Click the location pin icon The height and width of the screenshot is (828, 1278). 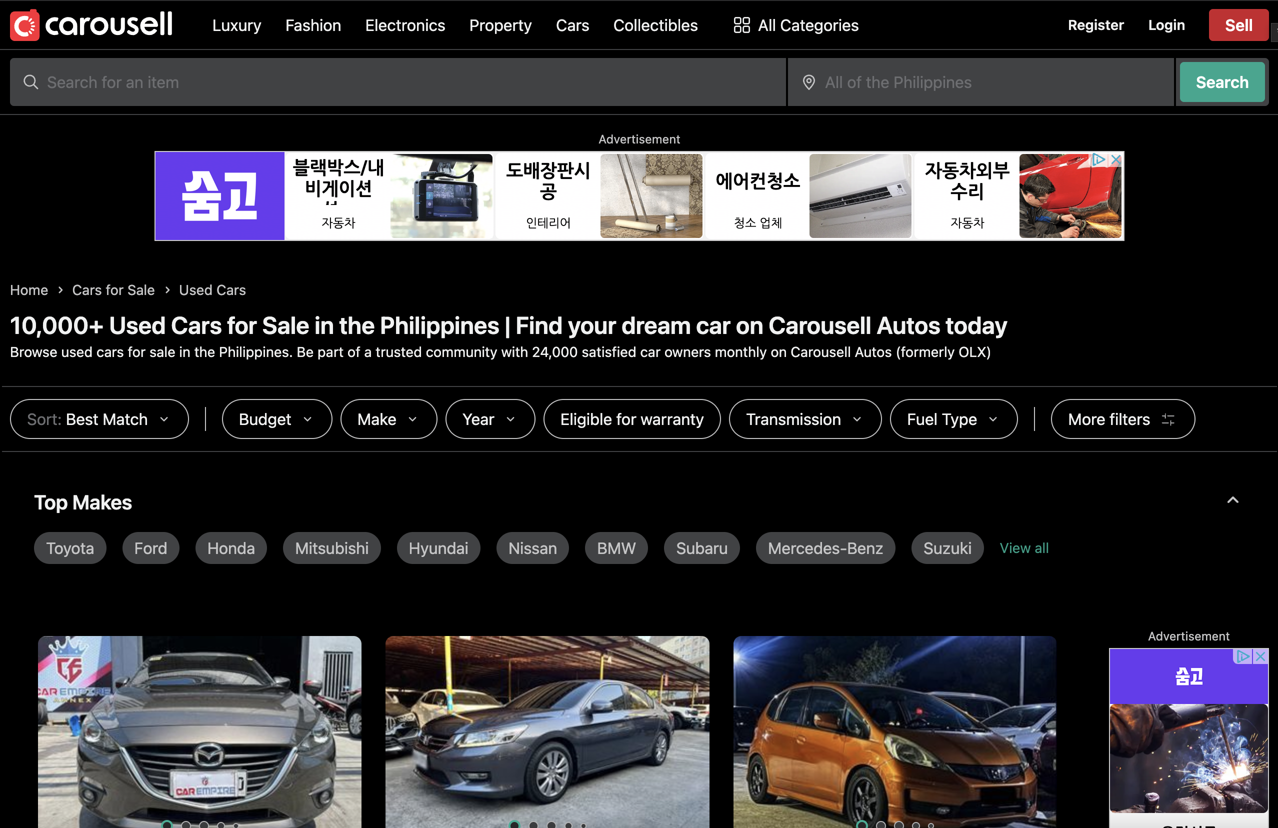pos(808,82)
